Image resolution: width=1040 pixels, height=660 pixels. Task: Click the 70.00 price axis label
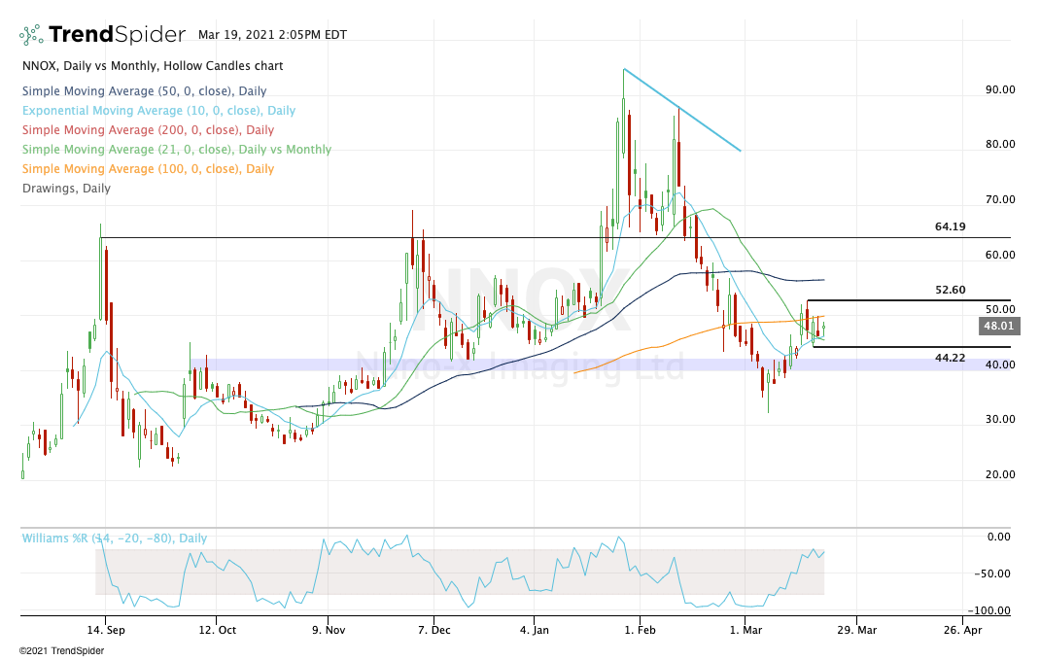point(1000,199)
